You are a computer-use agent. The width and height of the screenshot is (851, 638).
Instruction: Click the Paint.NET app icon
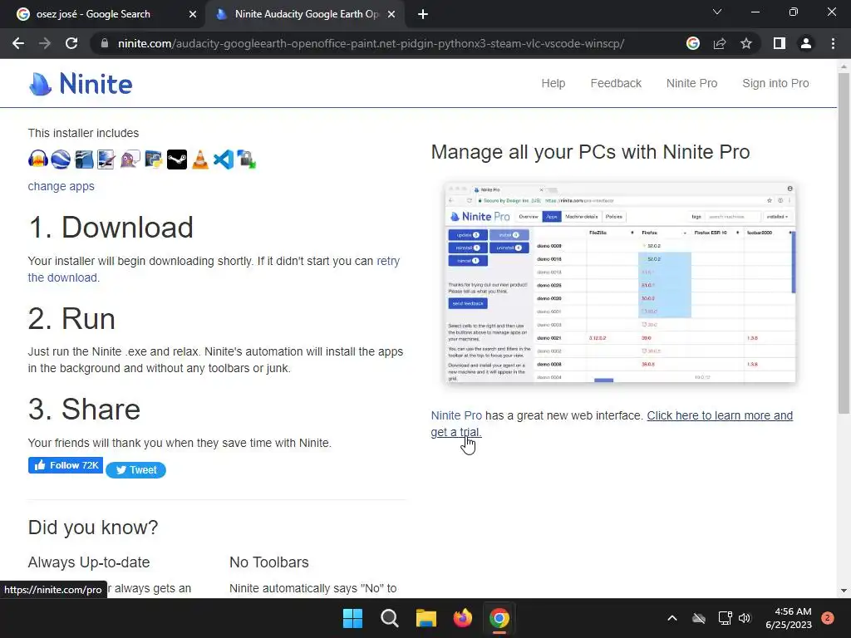(x=107, y=159)
